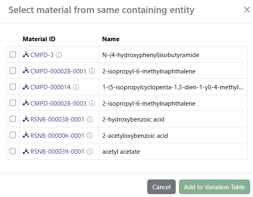Click info icon next to CMPD-000028-0003
This screenshot has width=253, height=197.
[x=92, y=103]
